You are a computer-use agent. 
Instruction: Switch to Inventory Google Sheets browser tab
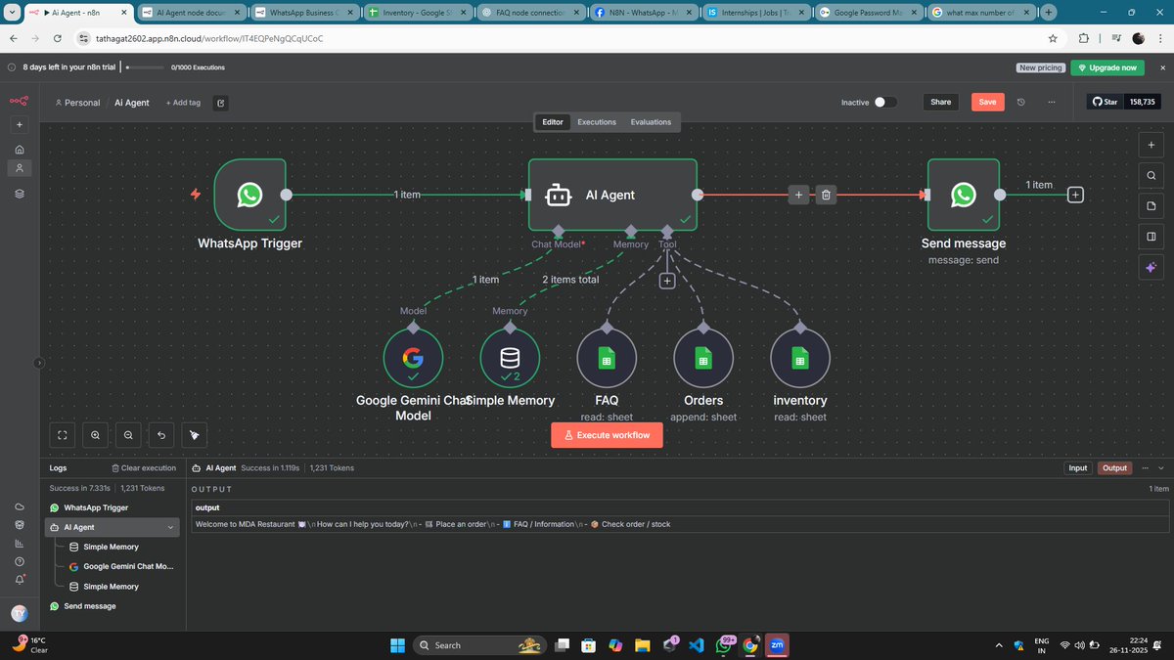[x=418, y=13]
